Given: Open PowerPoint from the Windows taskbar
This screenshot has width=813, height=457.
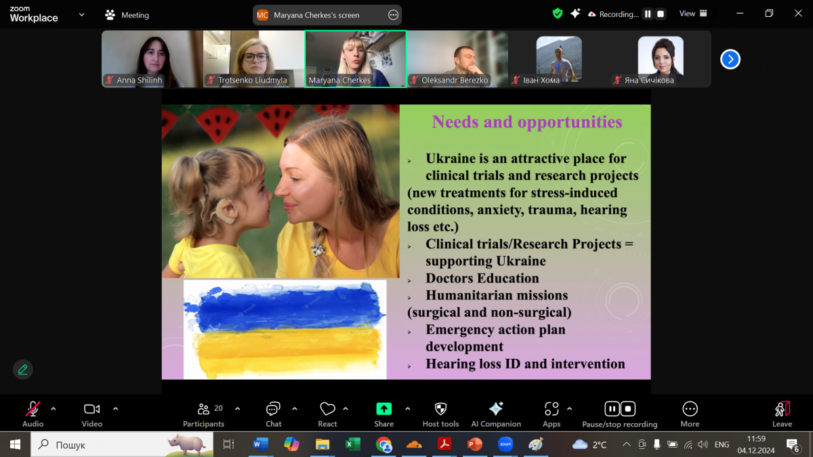Looking at the screenshot, I should [474, 445].
